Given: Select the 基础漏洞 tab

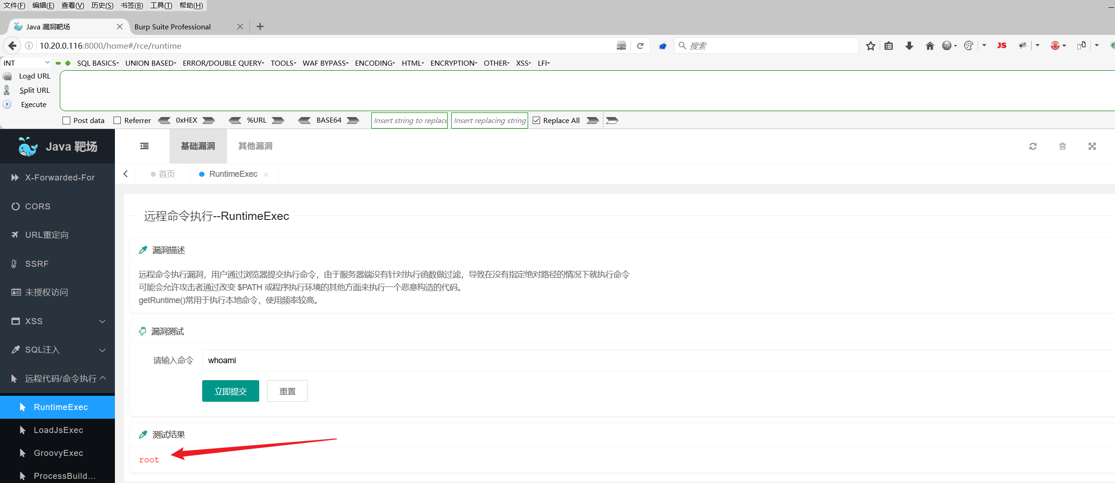Looking at the screenshot, I should (x=198, y=146).
